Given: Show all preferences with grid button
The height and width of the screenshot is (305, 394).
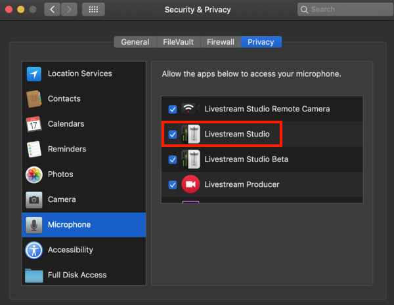Looking at the screenshot, I should tap(93, 10).
